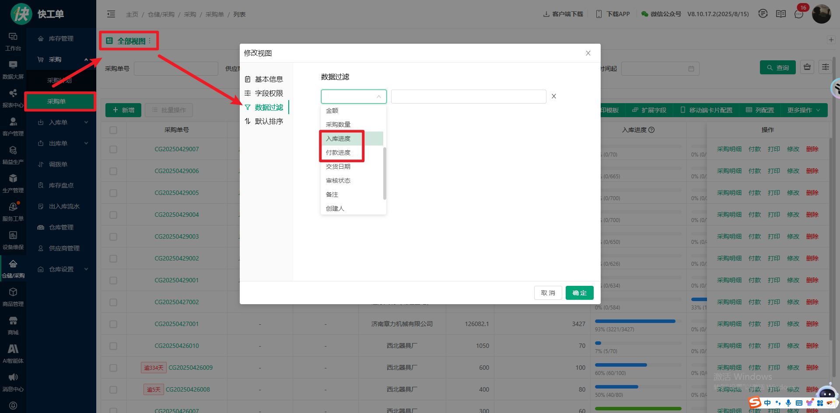Check the box for order CG20250427001
This screenshot has height=413, width=840.
pos(113,324)
